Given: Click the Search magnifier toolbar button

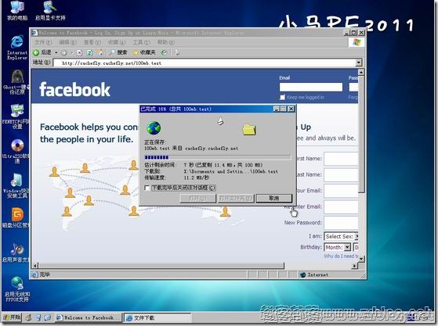Looking at the screenshot, I should (118, 52).
